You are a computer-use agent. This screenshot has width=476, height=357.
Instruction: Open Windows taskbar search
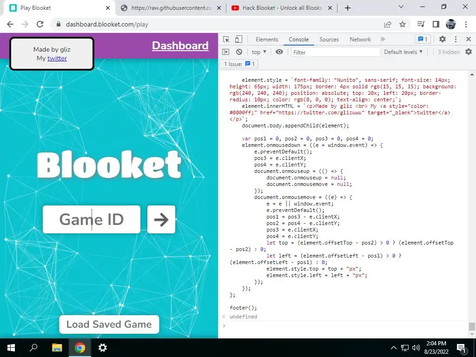click(x=33, y=348)
